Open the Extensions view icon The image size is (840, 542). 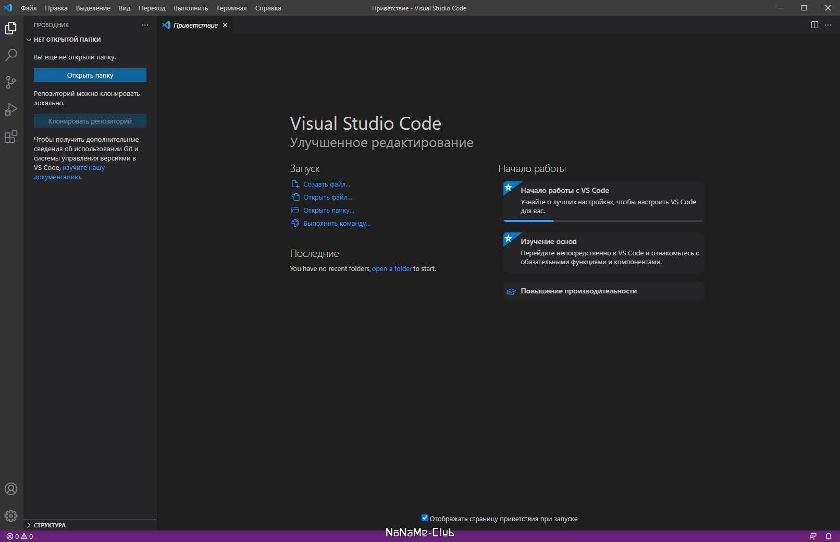11,137
